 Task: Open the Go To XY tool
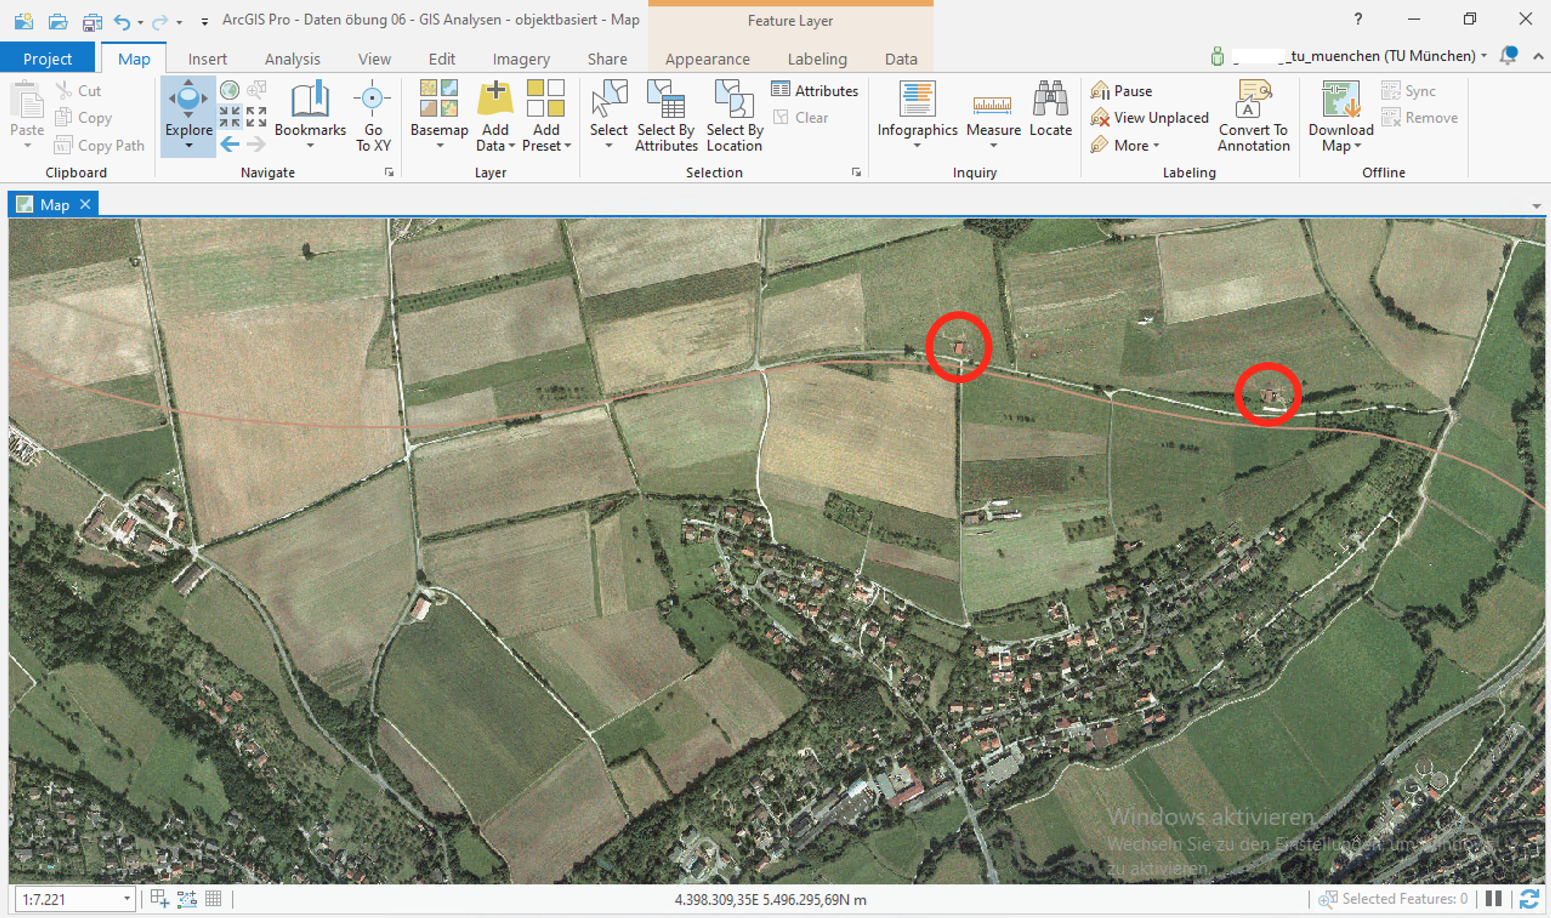click(x=373, y=115)
